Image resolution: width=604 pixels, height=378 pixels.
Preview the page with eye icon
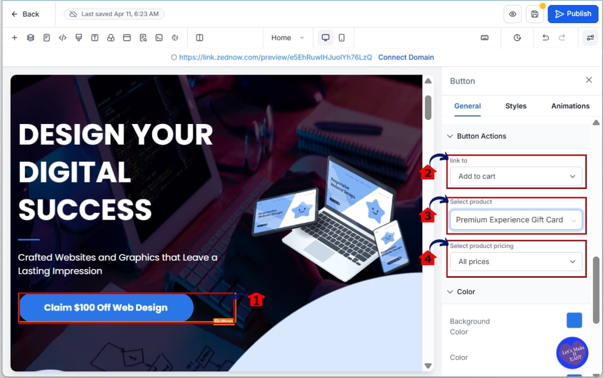coord(512,14)
